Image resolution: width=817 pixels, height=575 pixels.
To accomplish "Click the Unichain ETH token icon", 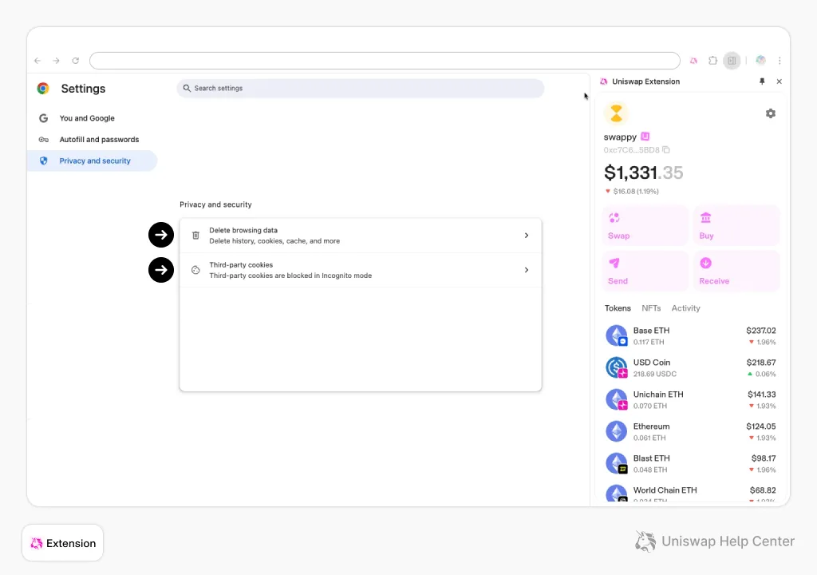I will (617, 399).
